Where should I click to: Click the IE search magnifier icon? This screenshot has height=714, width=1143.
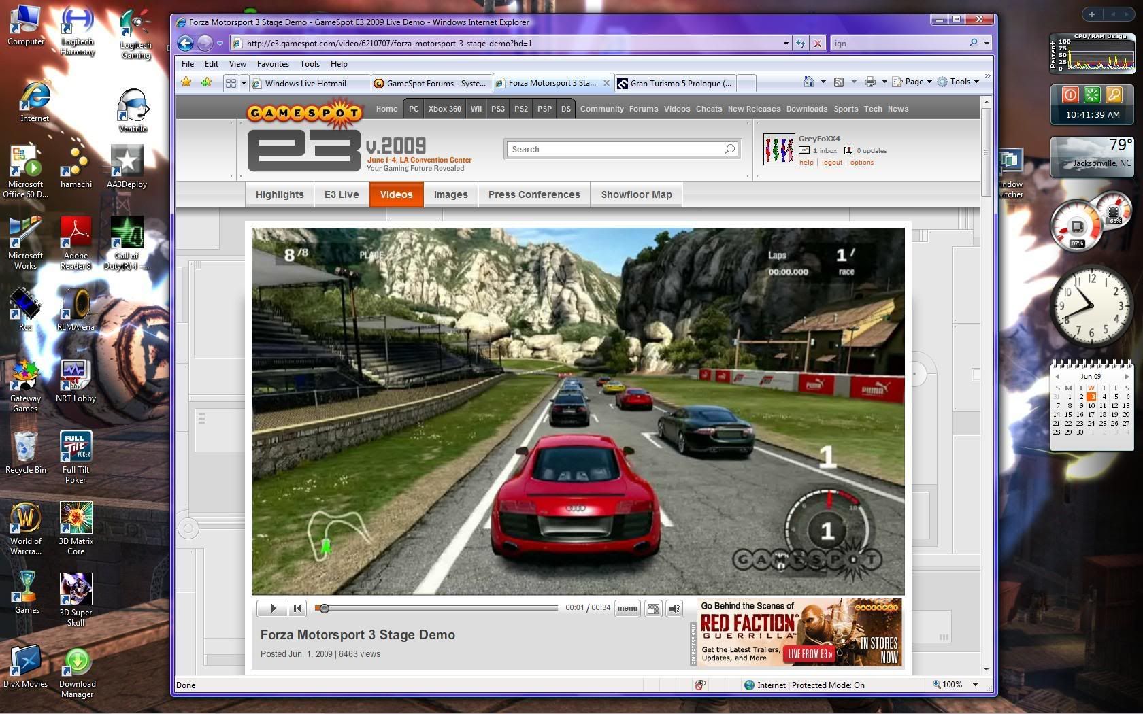click(x=973, y=43)
